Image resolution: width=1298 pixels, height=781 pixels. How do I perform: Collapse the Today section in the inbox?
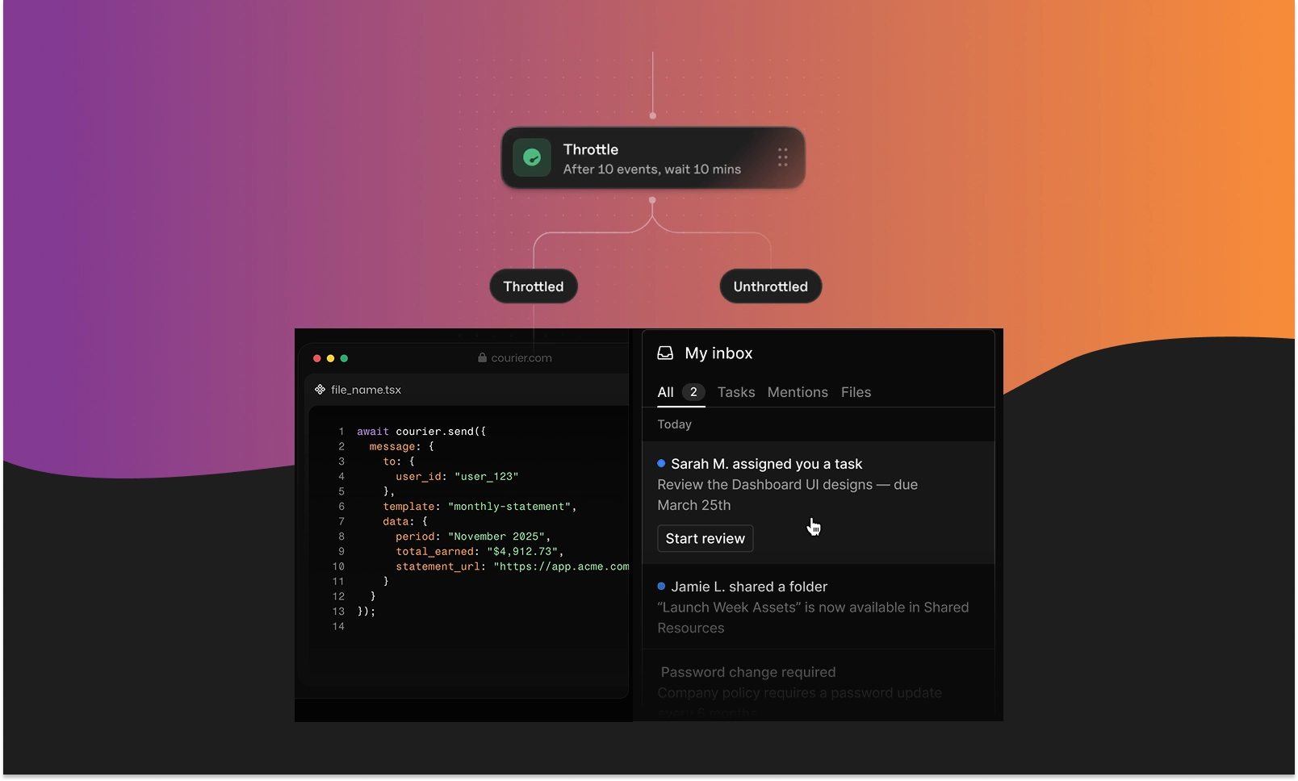tap(674, 424)
